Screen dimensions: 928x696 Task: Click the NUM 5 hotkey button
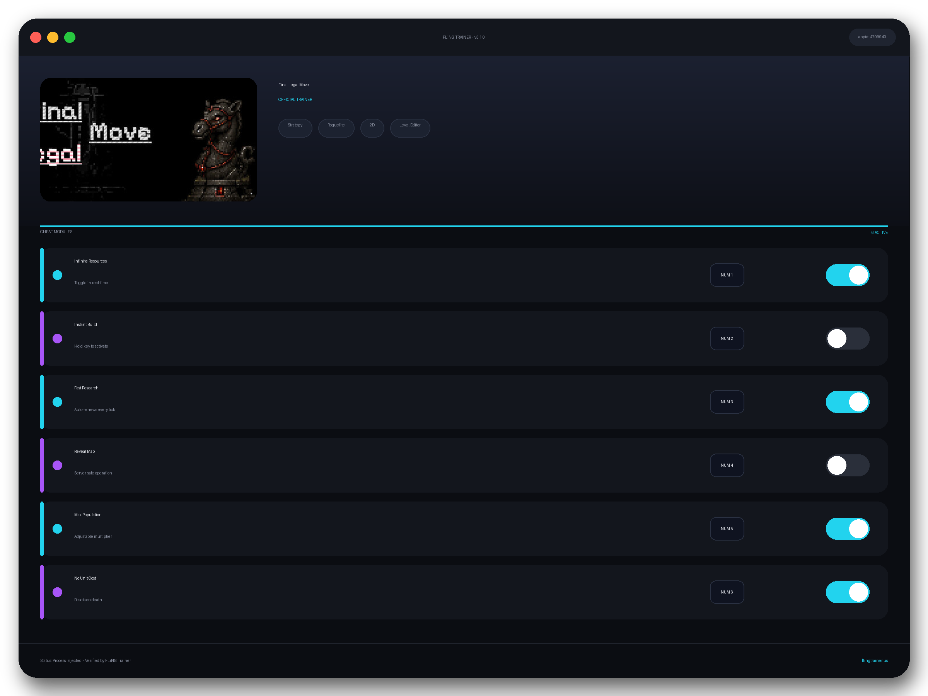point(727,529)
